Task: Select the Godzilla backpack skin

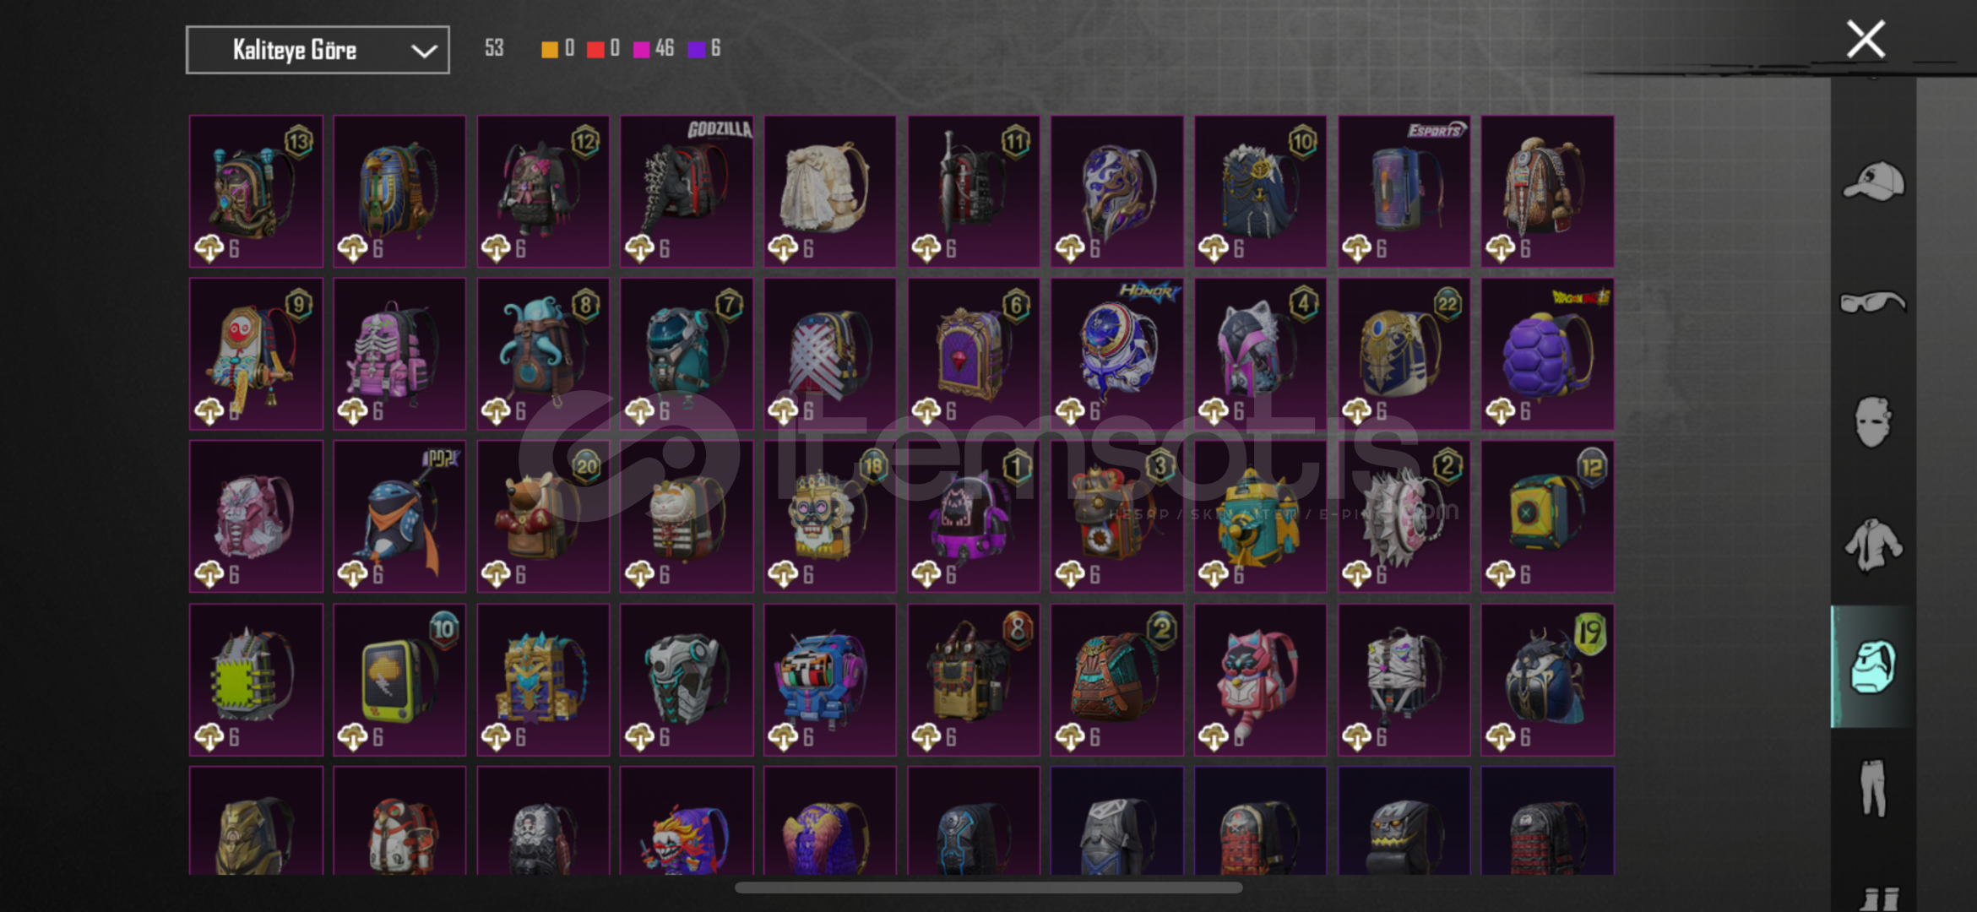Action: (x=687, y=192)
